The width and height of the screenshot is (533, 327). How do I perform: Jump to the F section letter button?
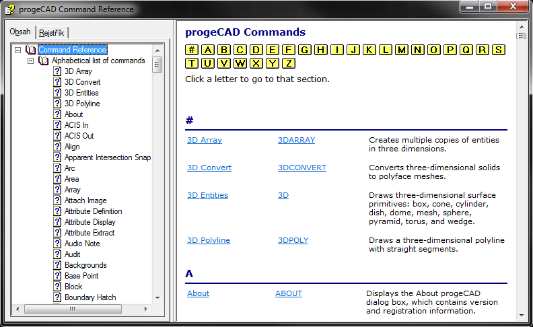coord(288,50)
